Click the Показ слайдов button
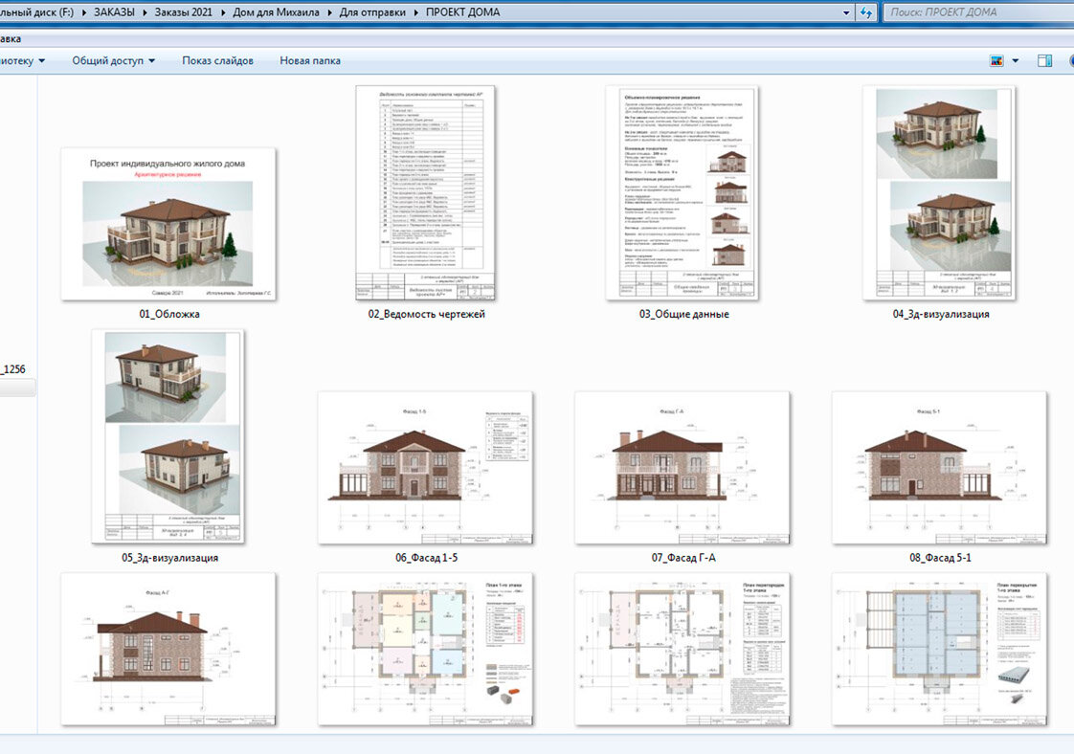 click(218, 60)
